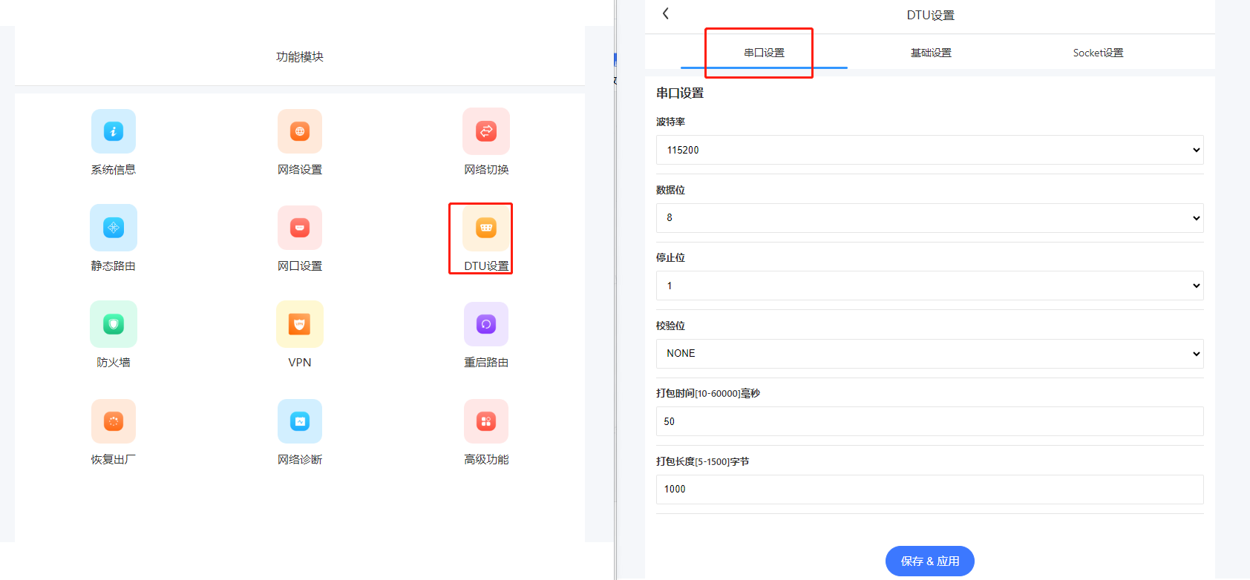Viewport: 1250px width, 580px height.
Task: Open the 高级功能 module icon
Action: (x=486, y=421)
